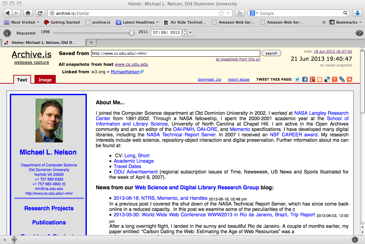The height and width of the screenshot is (244, 365).
Task: Open the first Amazon Web Ser... bookmark
Action: (x=233, y=22)
